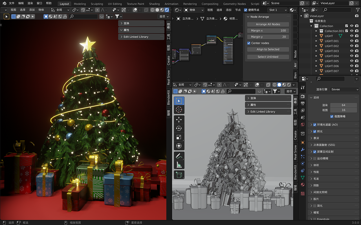The height and width of the screenshot is (225, 361).
Task: Disable the 视图降噪 checkbox
Action: click(332, 116)
